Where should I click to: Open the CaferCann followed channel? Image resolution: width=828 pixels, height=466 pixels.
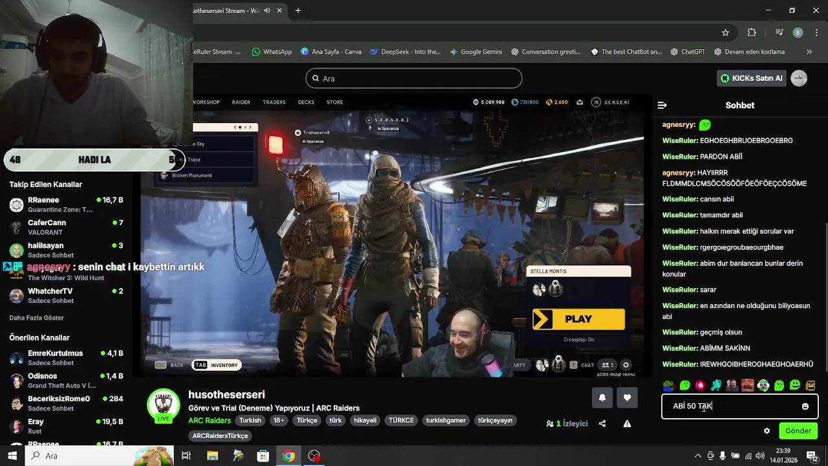[x=67, y=227]
